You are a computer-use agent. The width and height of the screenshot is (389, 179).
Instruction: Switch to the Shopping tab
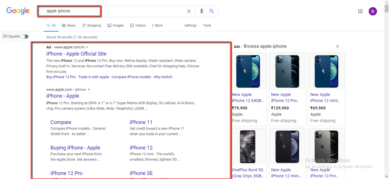(x=92, y=25)
